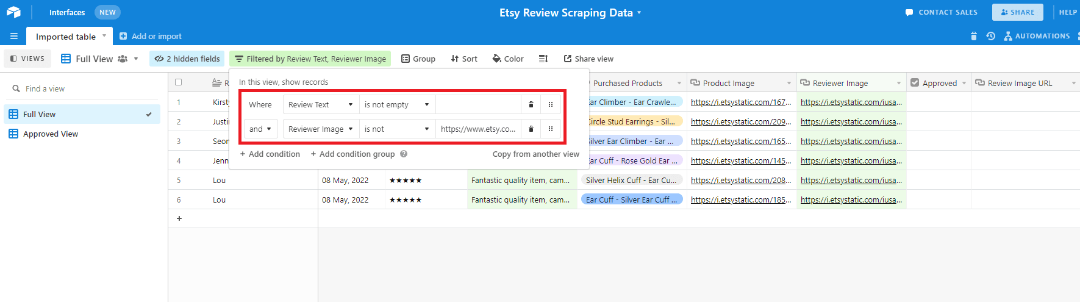Open the 'and' conjunction dropdown
The height and width of the screenshot is (302, 1080).
click(x=260, y=129)
